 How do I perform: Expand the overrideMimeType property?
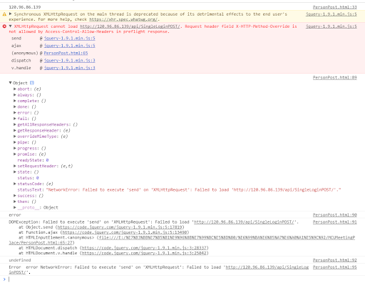pos(15,136)
